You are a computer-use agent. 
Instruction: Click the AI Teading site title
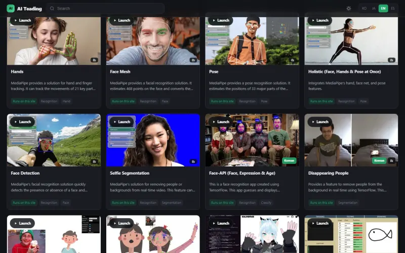click(x=29, y=9)
